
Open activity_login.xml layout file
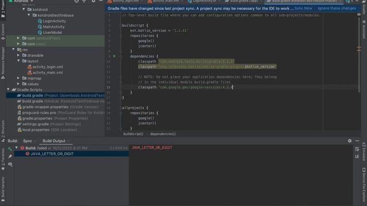(47, 67)
